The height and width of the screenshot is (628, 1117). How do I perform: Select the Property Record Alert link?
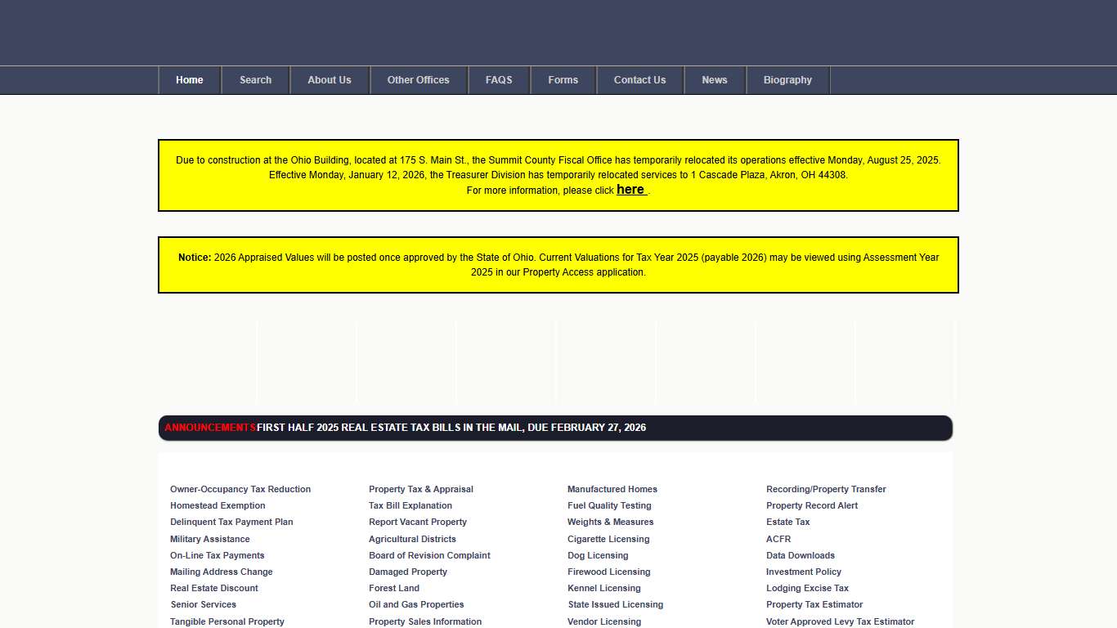point(812,506)
